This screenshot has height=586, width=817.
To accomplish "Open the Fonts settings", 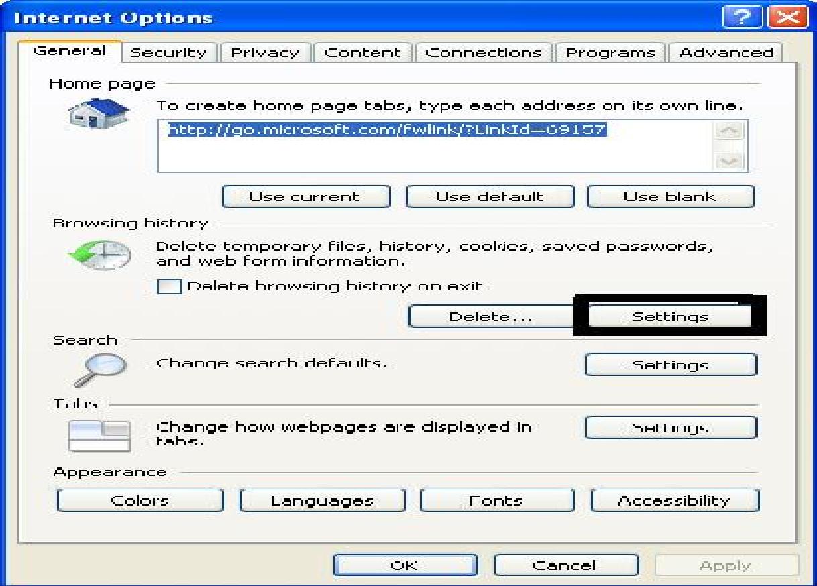I will click(496, 500).
